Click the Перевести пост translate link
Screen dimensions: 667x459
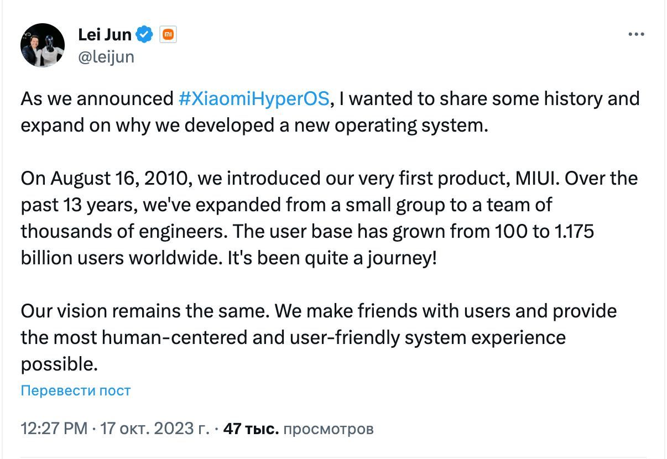[75, 391]
